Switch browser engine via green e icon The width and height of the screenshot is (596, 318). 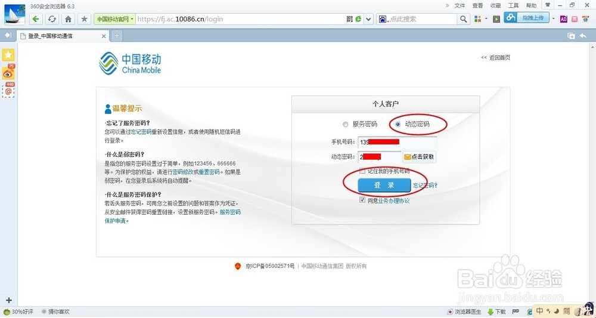(x=358, y=18)
